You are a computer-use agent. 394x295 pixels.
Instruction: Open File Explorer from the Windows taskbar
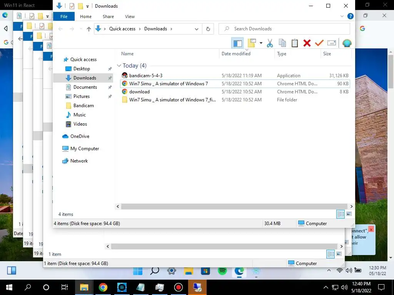84,287
